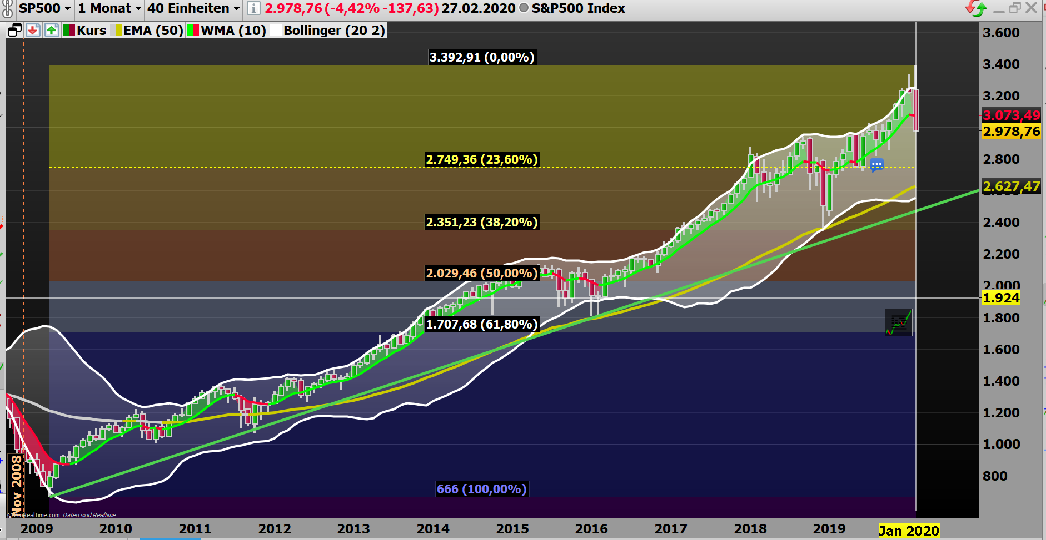This screenshot has height=540, width=1046.
Task: Click the 1.924 horizontal line price tag
Action: (x=1001, y=297)
